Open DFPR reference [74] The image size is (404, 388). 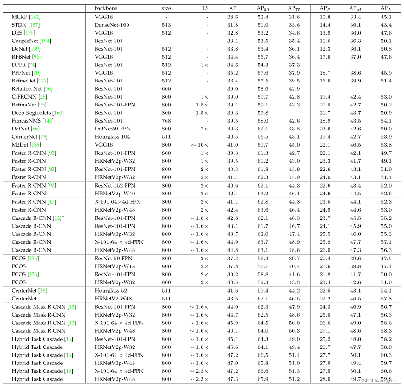point(32,65)
